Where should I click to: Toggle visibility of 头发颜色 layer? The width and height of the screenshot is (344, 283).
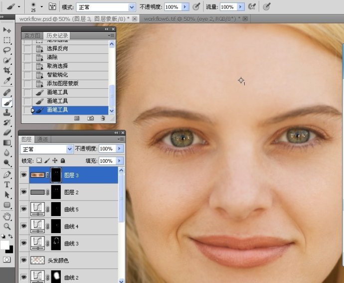pos(24,260)
